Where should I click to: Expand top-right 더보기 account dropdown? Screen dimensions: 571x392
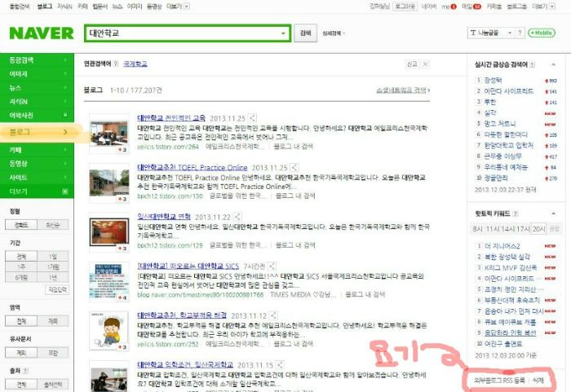pyautogui.click(x=552, y=7)
